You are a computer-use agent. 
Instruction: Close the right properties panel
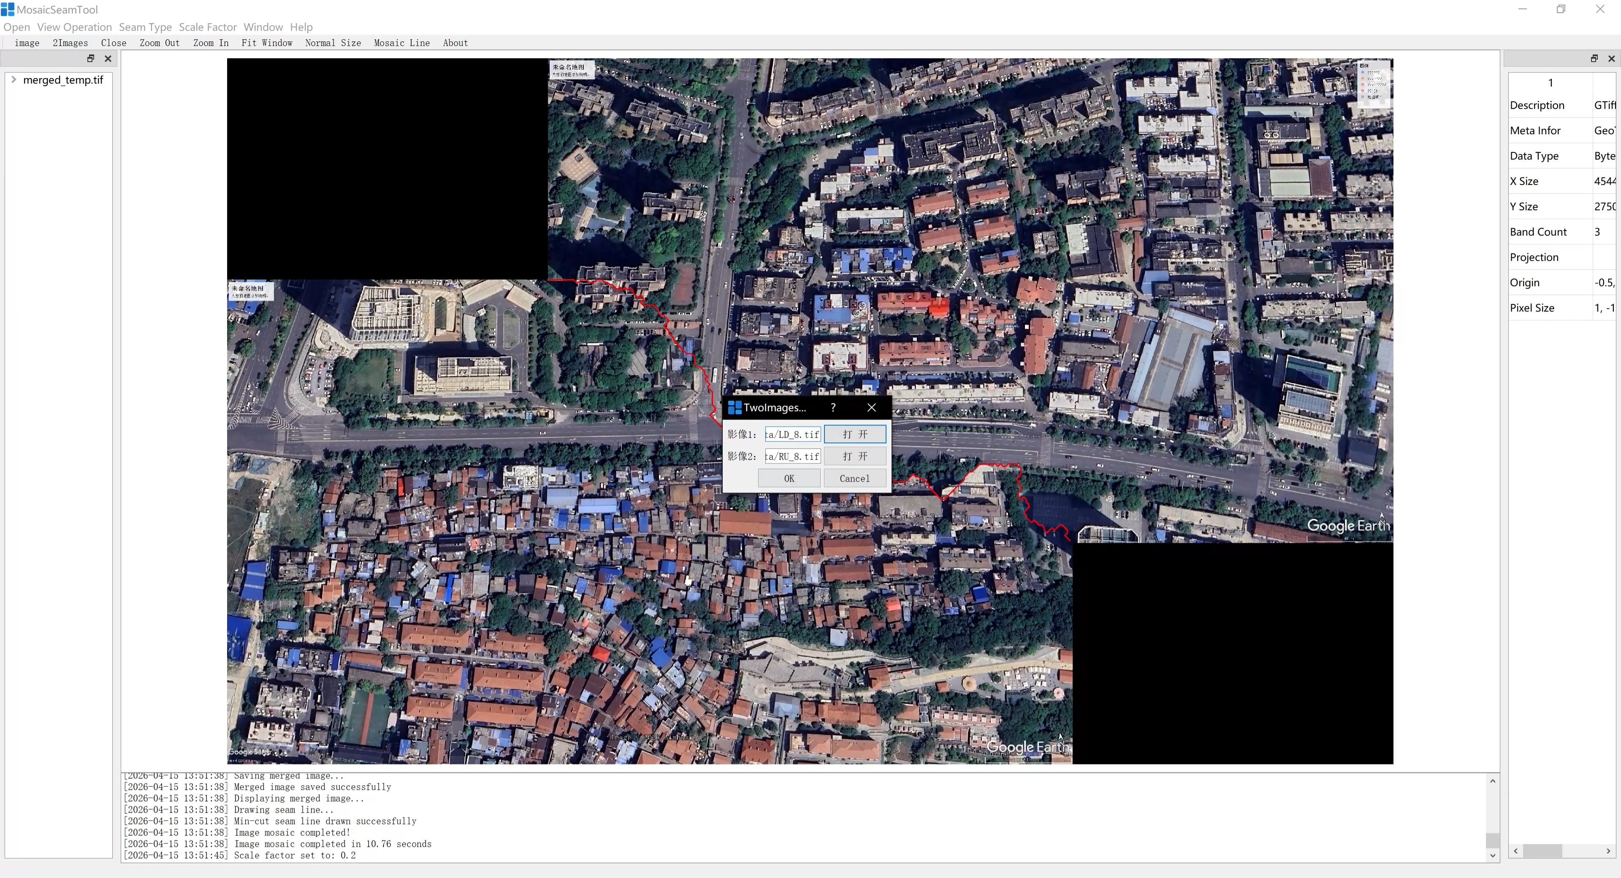pyautogui.click(x=1611, y=59)
